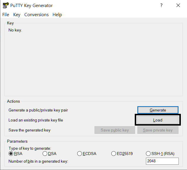This screenshot has width=187, height=170.
Task: Click the PuTTY Key Generator title bar icon
Action: pos(6,5)
